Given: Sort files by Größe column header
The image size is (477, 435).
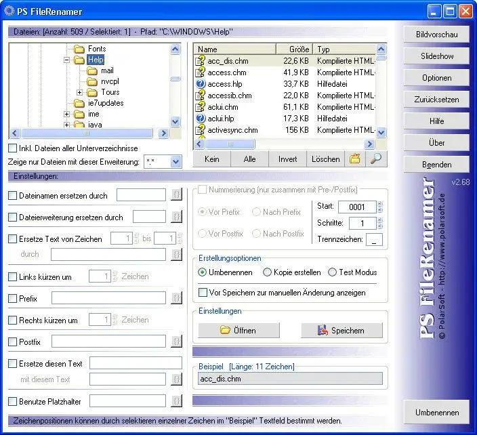Looking at the screenshot, I should 295,49.
